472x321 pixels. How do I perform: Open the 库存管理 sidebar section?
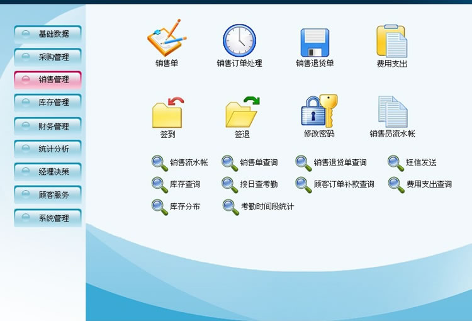(x=48, y=103)
